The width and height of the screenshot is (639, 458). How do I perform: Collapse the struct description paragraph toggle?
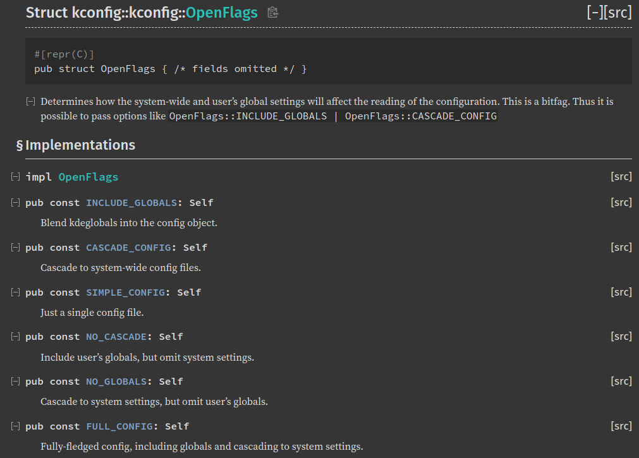[30, 102]
